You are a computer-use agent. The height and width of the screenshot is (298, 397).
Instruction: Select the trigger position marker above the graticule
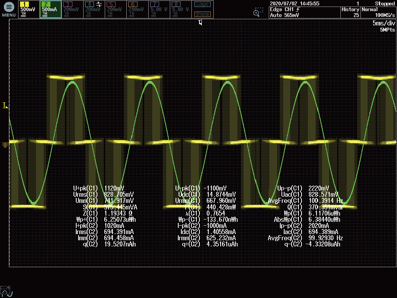200,23
